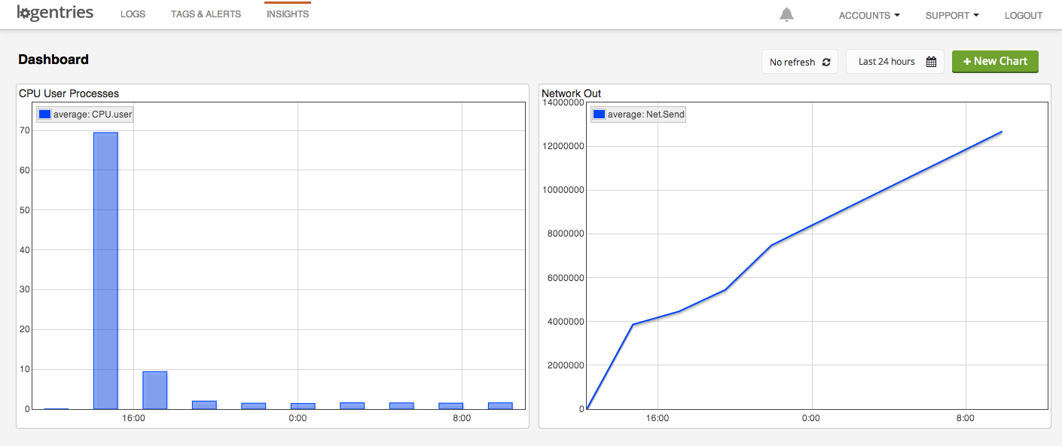The height and width of the screenshot is (446, 1062).
Task: Open the Logs tab
Action: 133,14
